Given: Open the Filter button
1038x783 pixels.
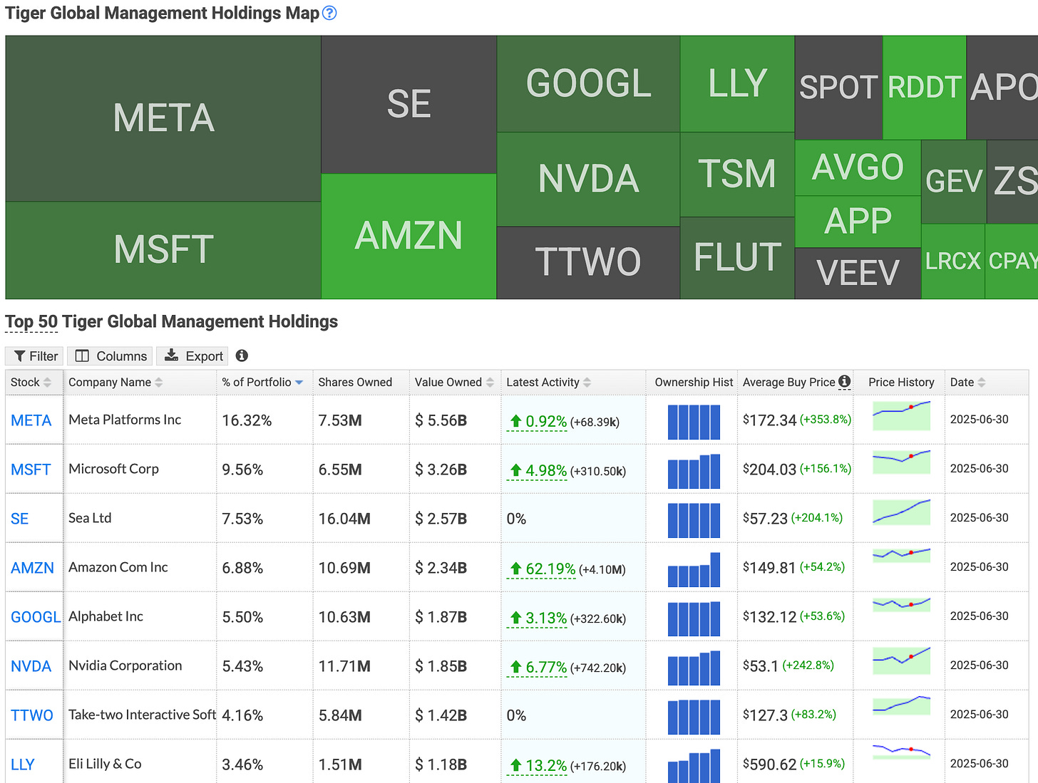Looking at the screenshot, I should (x=35, y=356).
